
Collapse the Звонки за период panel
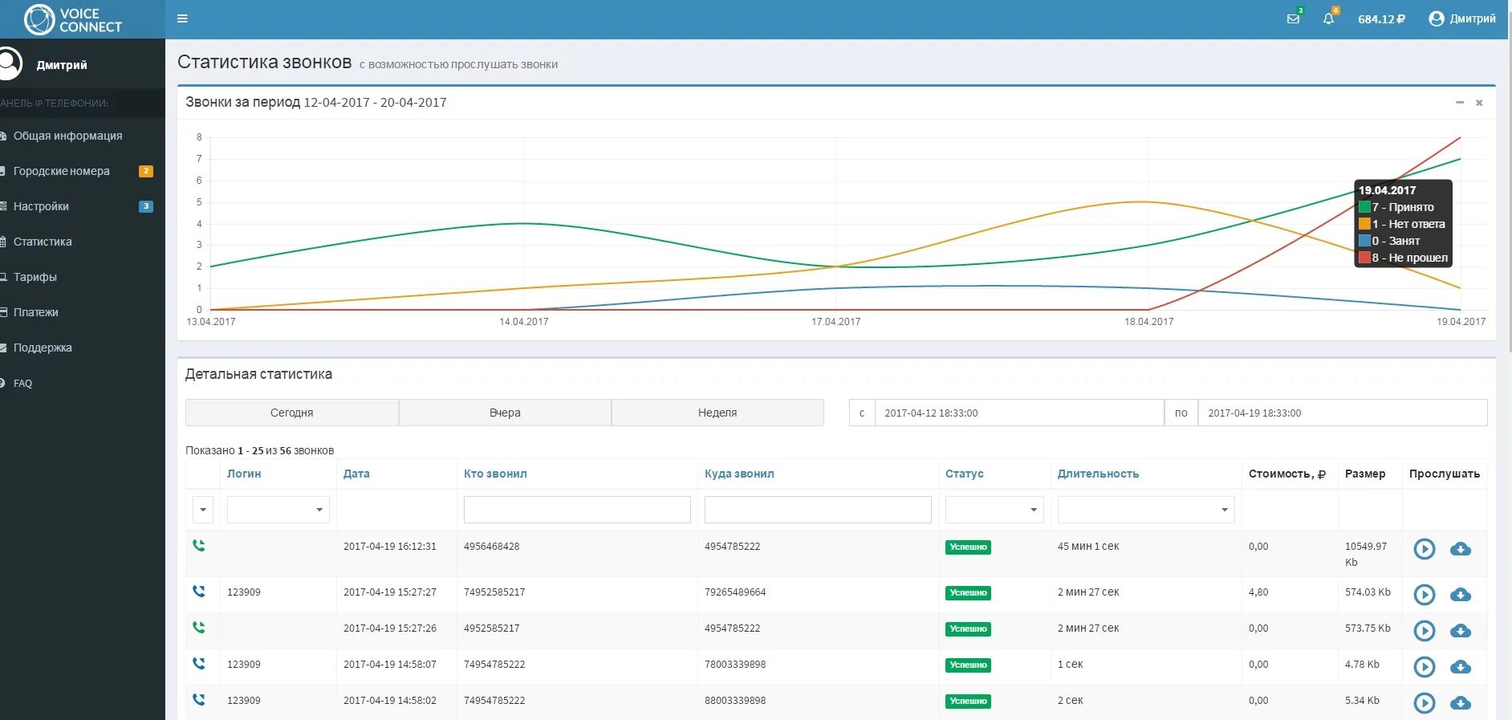point(1460,103)
